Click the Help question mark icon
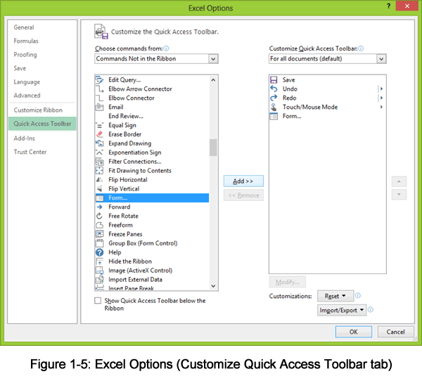Screen dimensions: 422x381 click(x=99, y=252)
